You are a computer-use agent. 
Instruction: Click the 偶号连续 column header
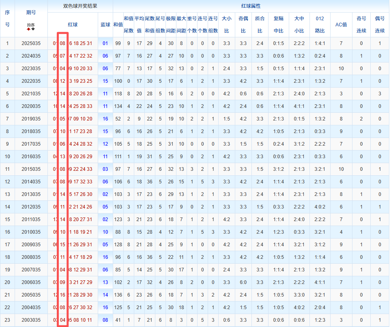point(380,25)
